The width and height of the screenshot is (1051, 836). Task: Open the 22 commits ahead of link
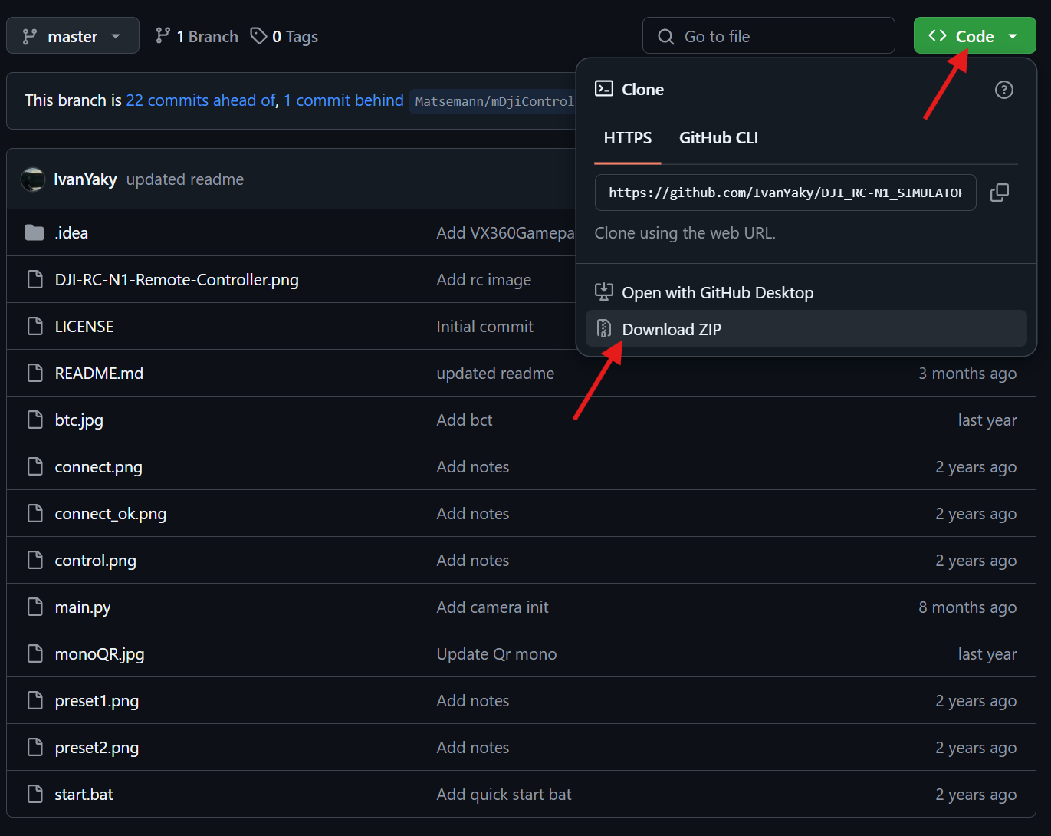(x=201, y=100)
